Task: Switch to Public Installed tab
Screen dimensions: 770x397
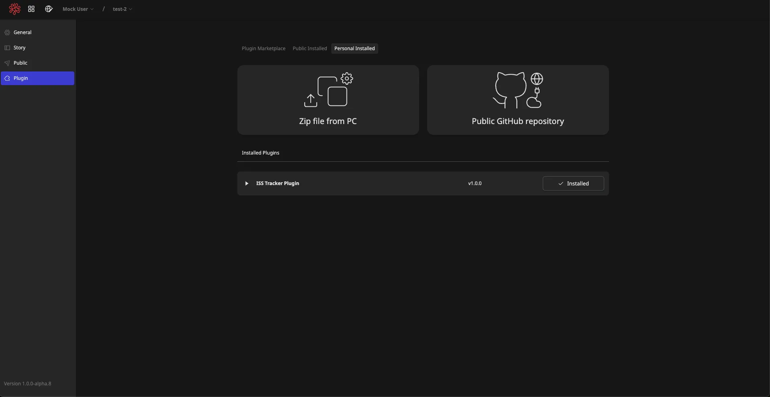Action: (x=310, y=49)
